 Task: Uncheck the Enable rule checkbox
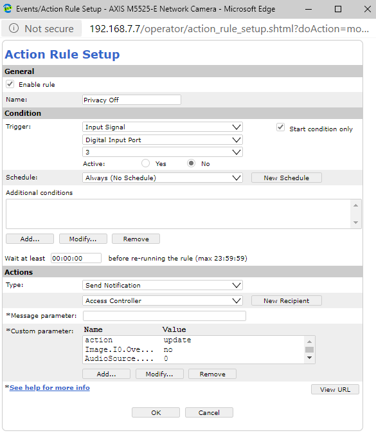point(10,84)
